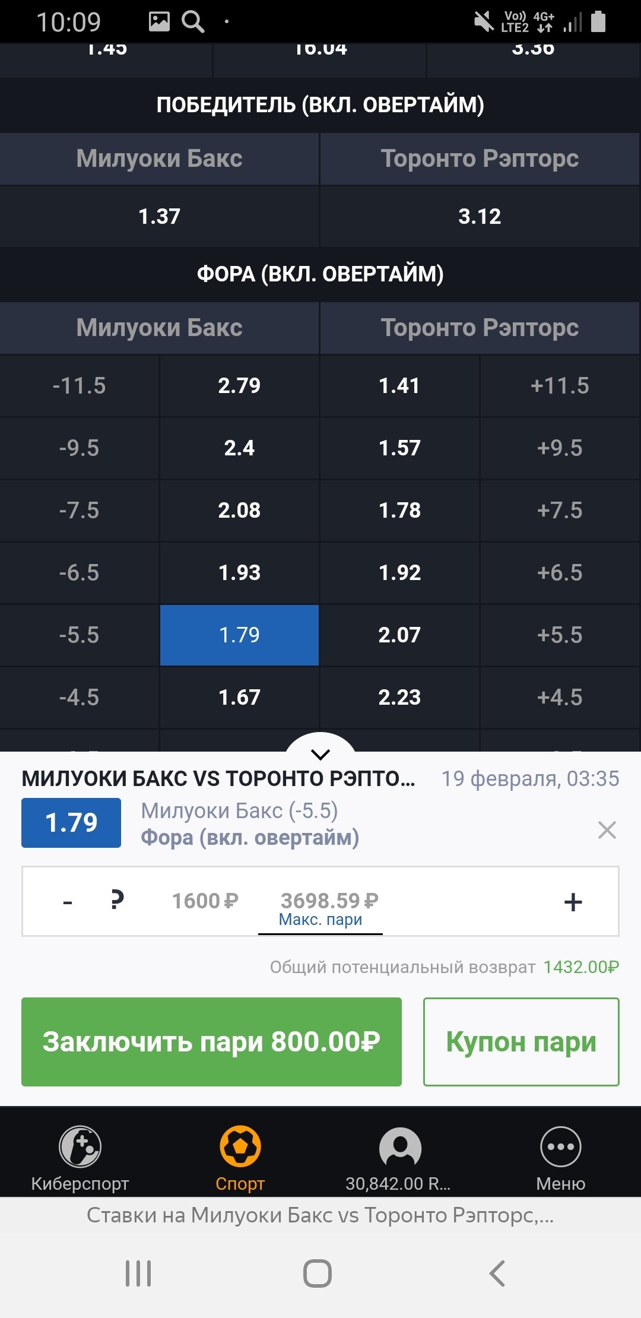Collapse the bet slip with chevron

(320, 754)
